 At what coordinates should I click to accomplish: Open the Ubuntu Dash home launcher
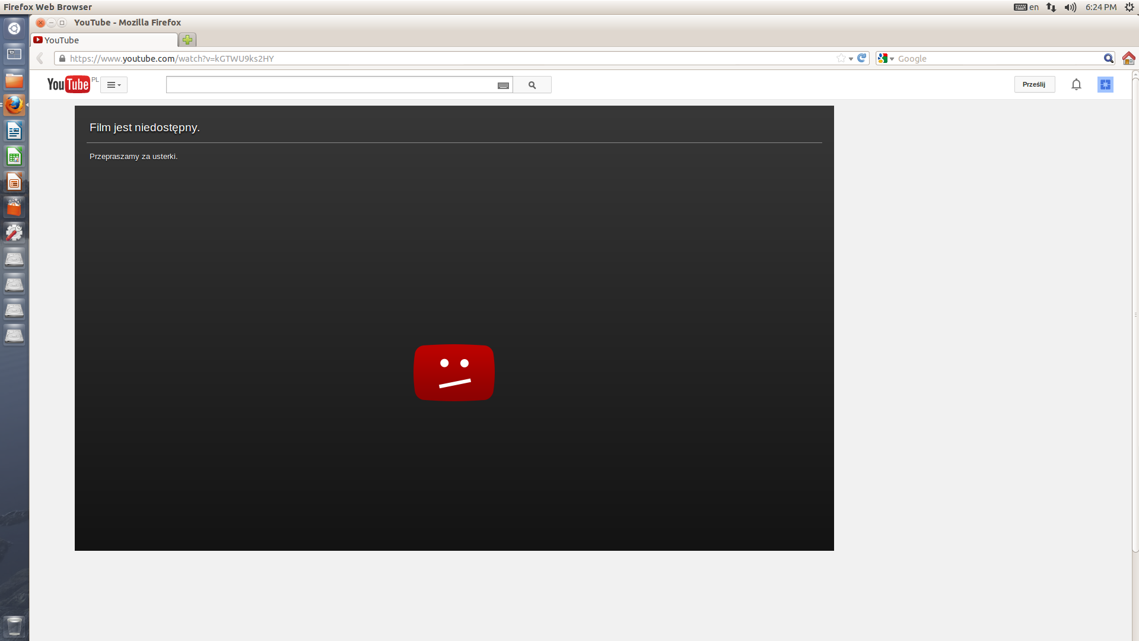(14, 28)
